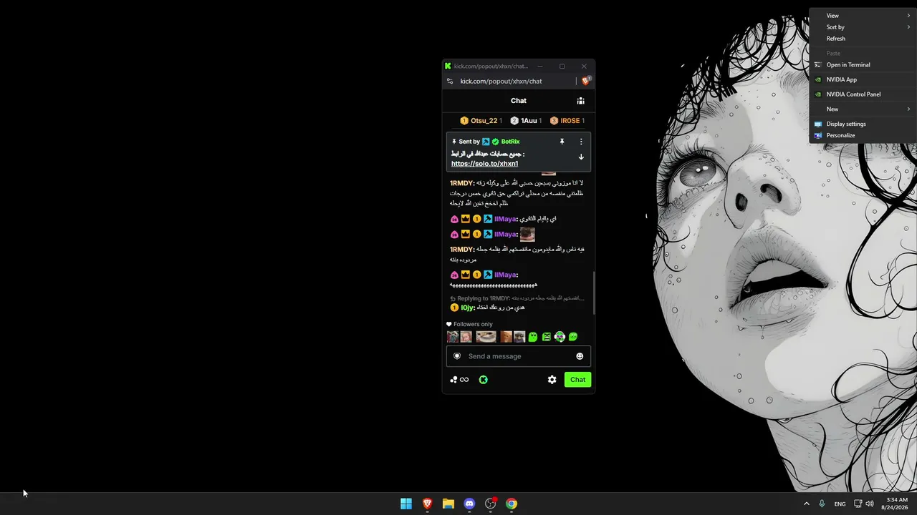Click the 1RMDY username in the first message
This screenshot has width=917, height=515.
point(462,182)
